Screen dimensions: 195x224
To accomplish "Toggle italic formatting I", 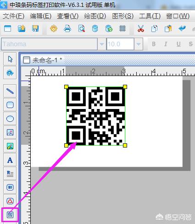I will point(166,44).
